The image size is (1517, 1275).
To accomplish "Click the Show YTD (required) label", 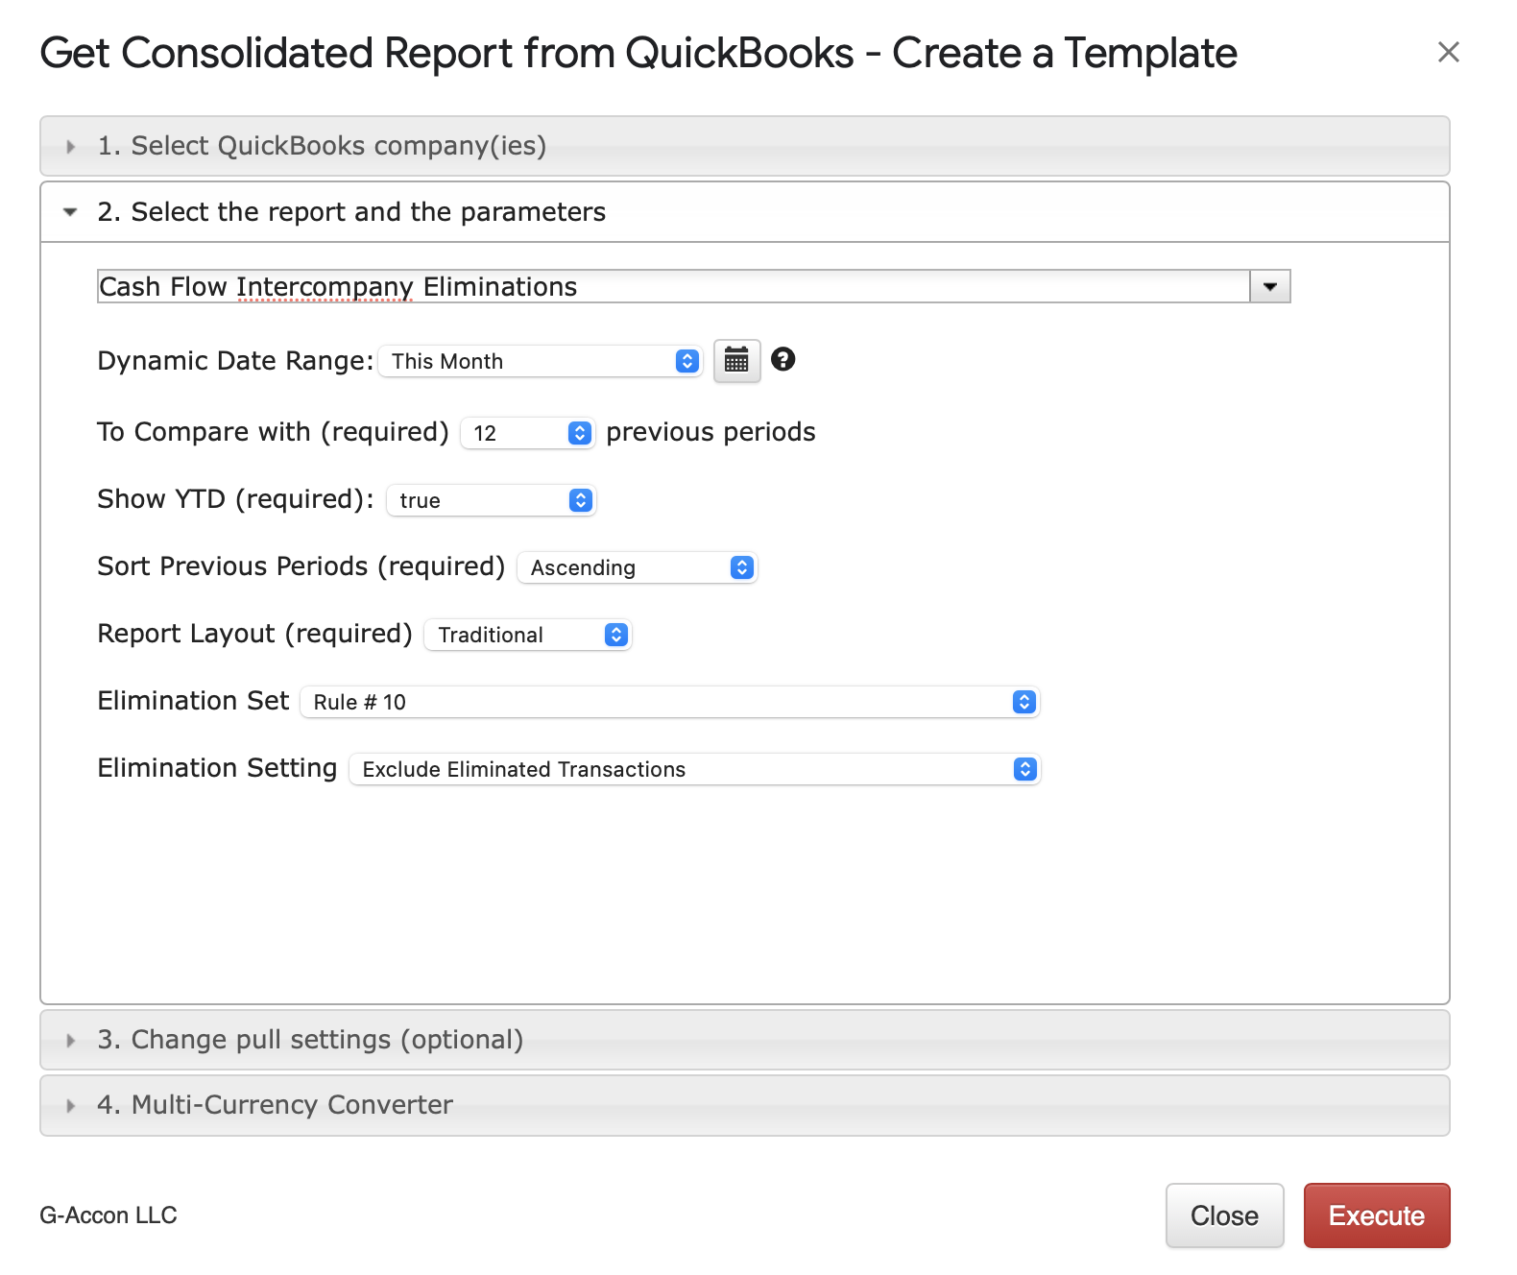I will click(235, 499).
